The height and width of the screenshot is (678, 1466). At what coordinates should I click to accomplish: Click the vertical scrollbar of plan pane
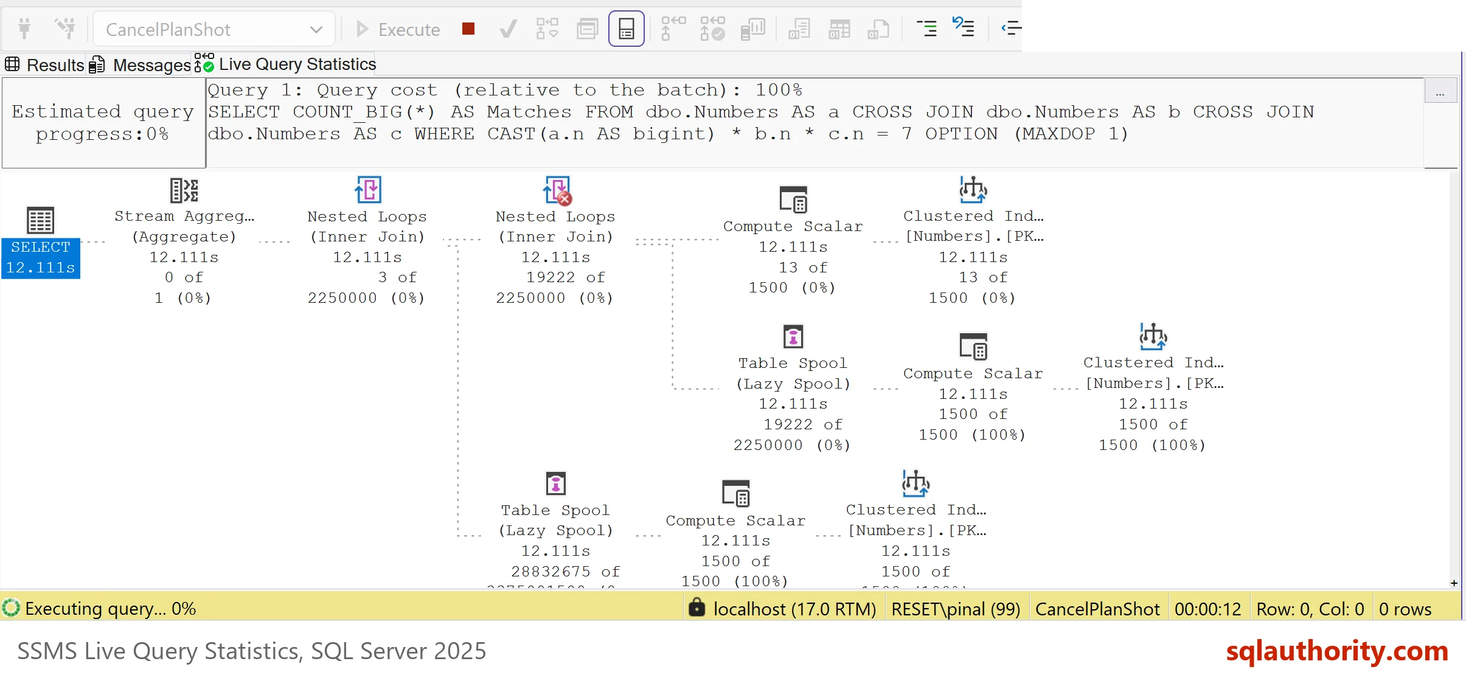(1454, 374)
